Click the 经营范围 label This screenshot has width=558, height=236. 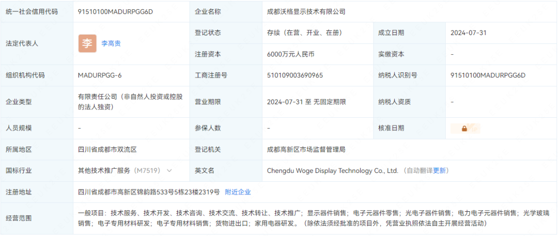tap(19, 218)
